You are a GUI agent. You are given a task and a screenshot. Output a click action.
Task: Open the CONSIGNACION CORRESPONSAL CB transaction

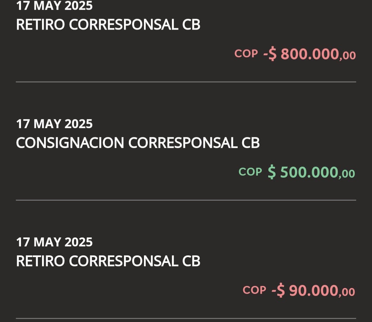138,143
